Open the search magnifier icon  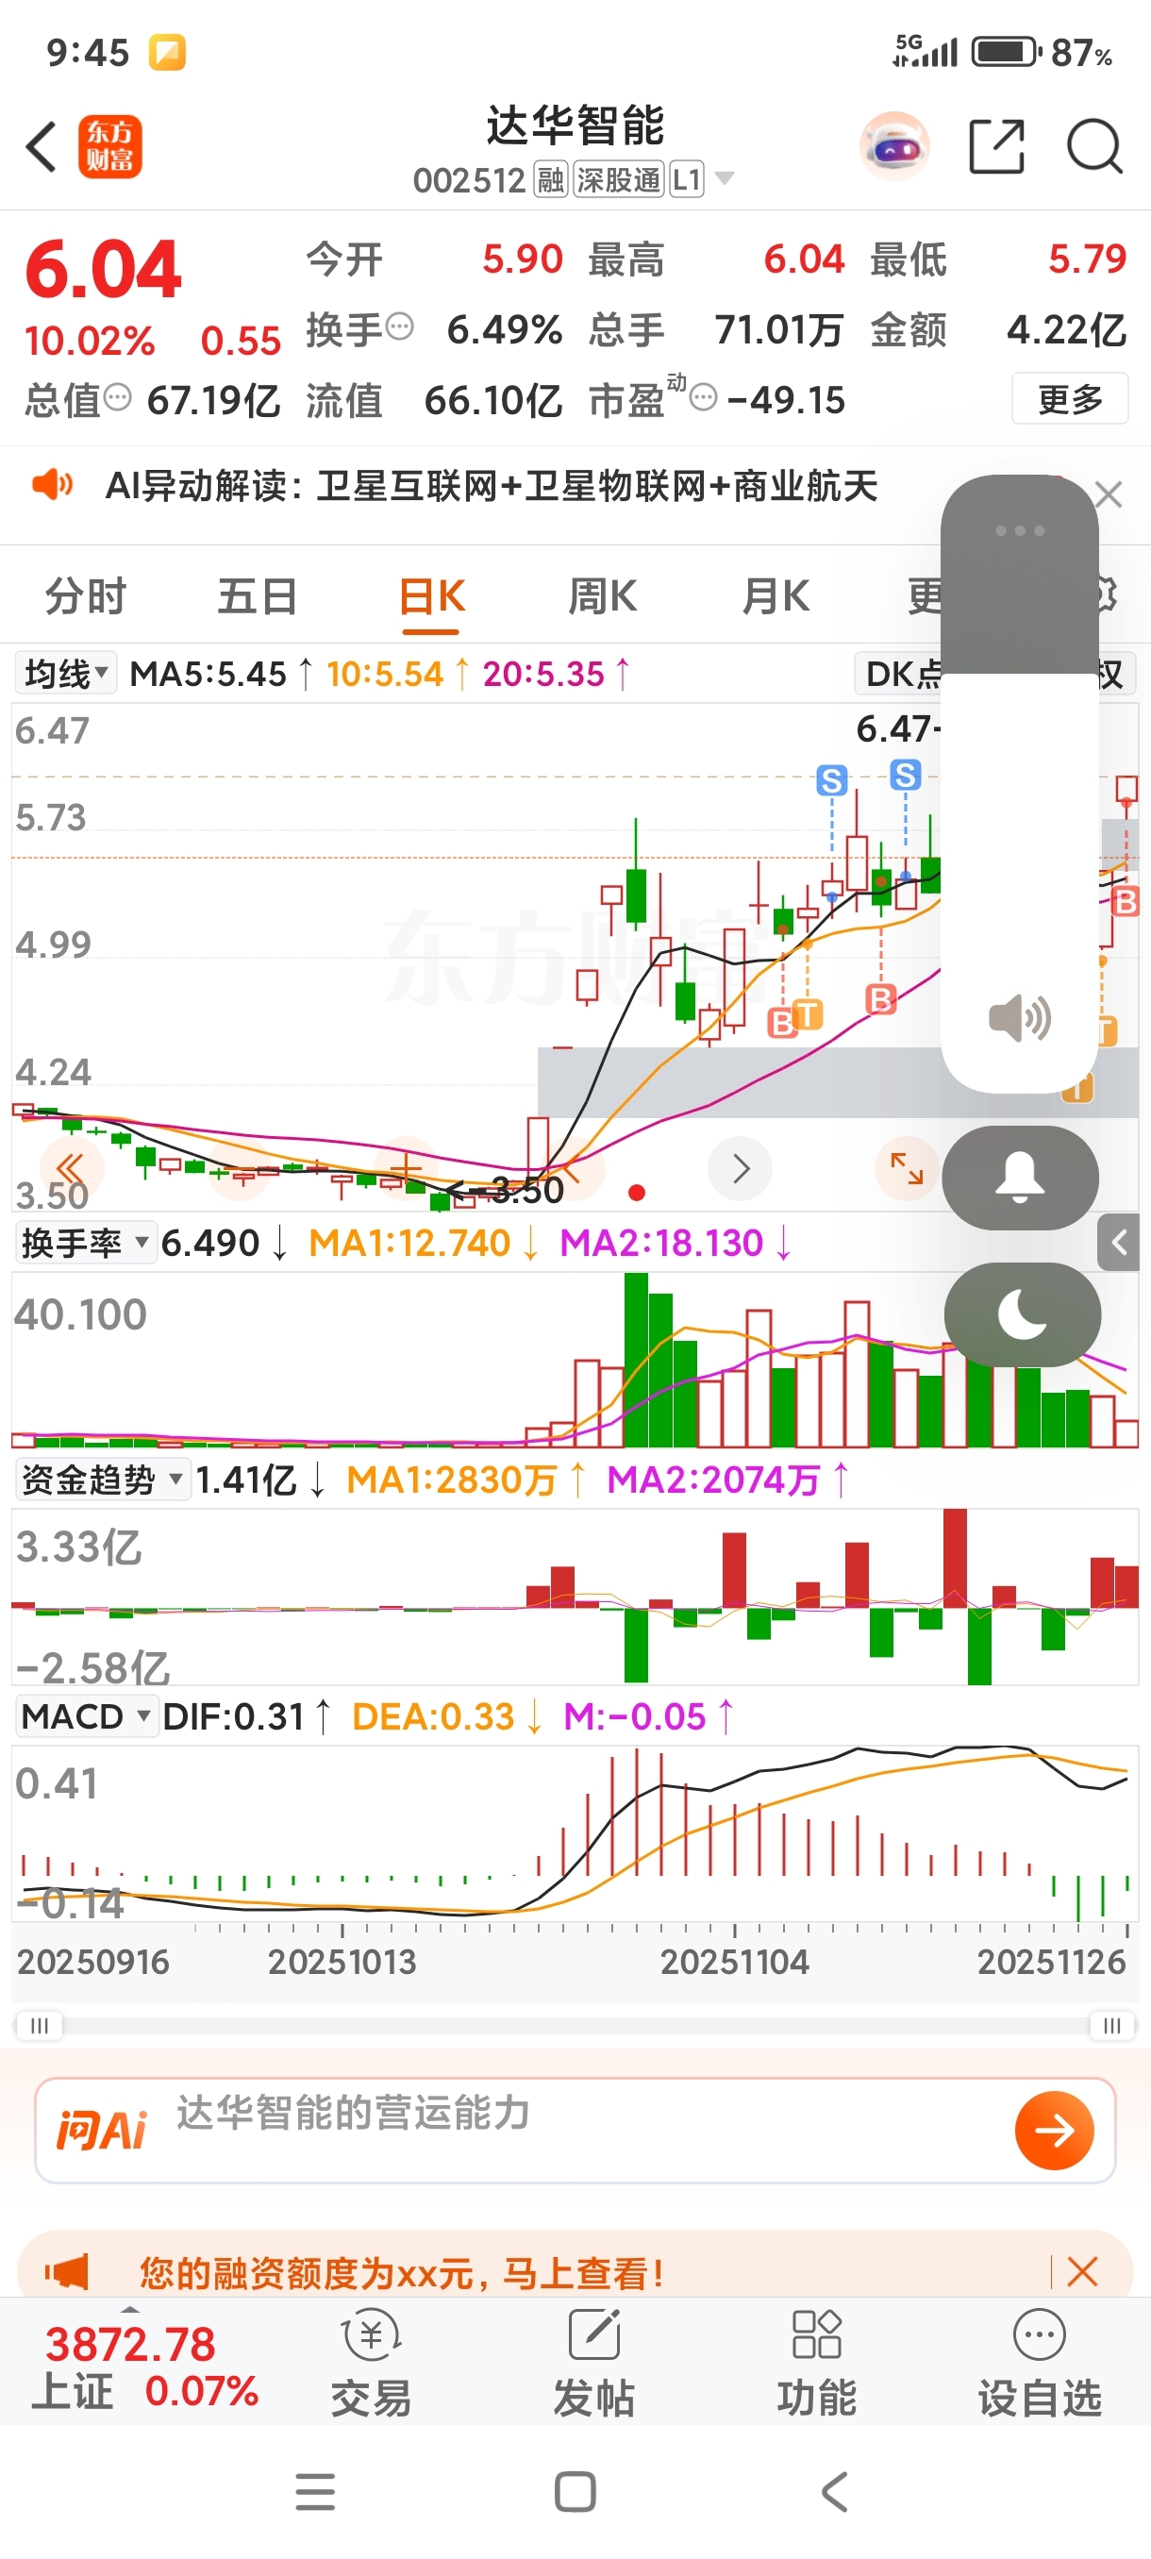coord(1094,147)
